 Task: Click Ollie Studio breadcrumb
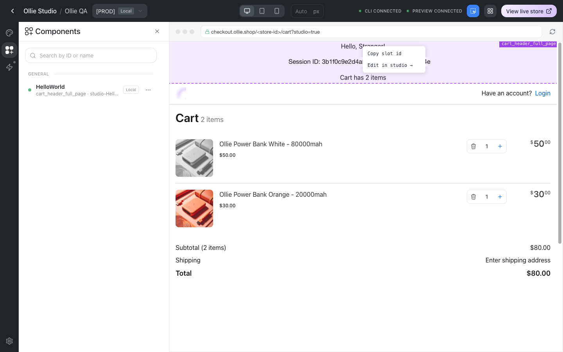pyautogui.click(x=40, y=11)
